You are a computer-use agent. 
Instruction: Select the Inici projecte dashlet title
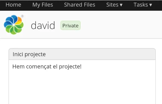pyautogui.click(x=29, y=54)
